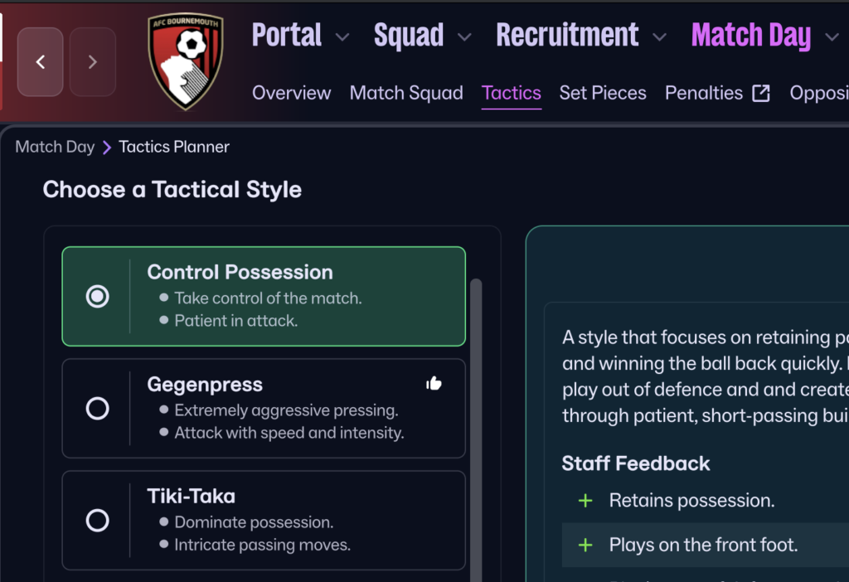Click the AFC Bournemouth club badge
849x582 pixels.
186,62
